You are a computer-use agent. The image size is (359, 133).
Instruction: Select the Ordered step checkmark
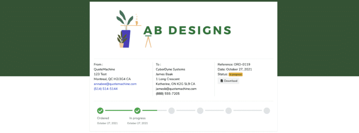100,111
